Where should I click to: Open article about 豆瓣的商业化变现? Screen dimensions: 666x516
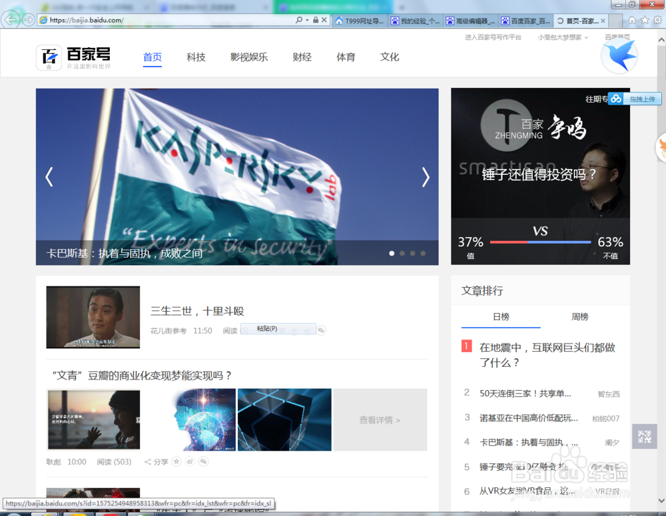(143, 376)
